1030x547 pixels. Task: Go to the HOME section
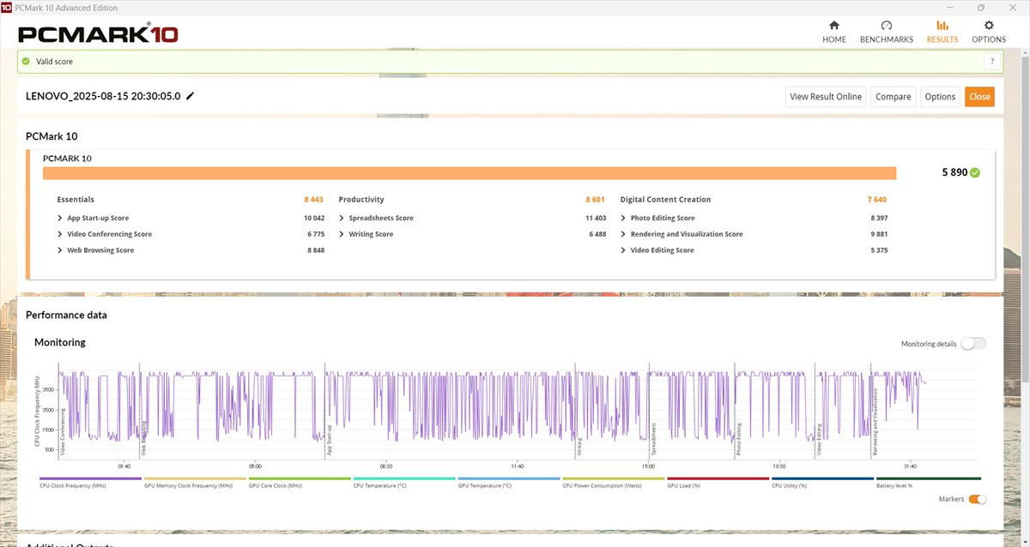click(x=834, y=32)
